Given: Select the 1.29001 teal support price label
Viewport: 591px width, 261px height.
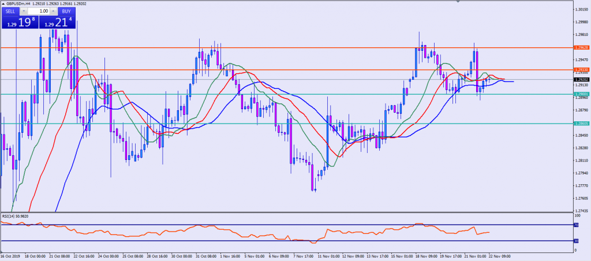Looking at the screenshot, I should point(581,94).
